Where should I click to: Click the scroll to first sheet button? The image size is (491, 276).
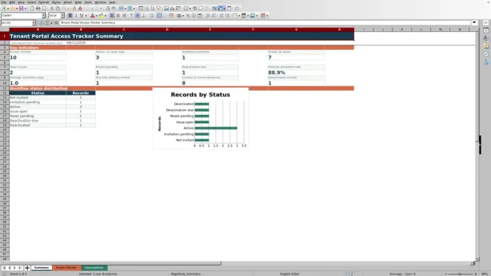click(4, 268)
